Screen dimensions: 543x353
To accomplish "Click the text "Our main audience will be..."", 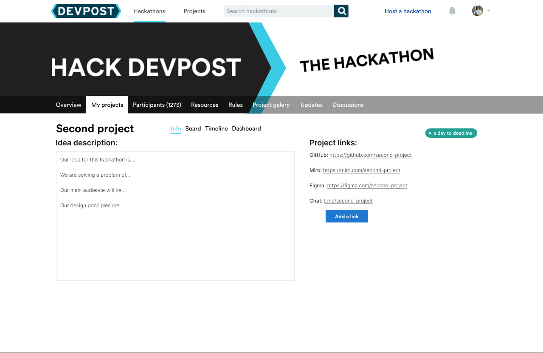I will pyautogui.click(x=93, y=190).
